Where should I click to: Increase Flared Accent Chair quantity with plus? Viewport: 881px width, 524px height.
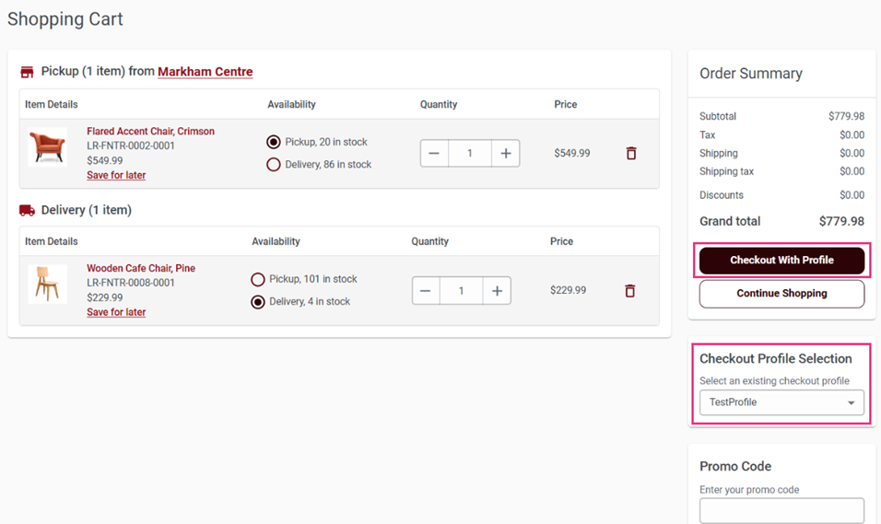click(x=505, y=153)
